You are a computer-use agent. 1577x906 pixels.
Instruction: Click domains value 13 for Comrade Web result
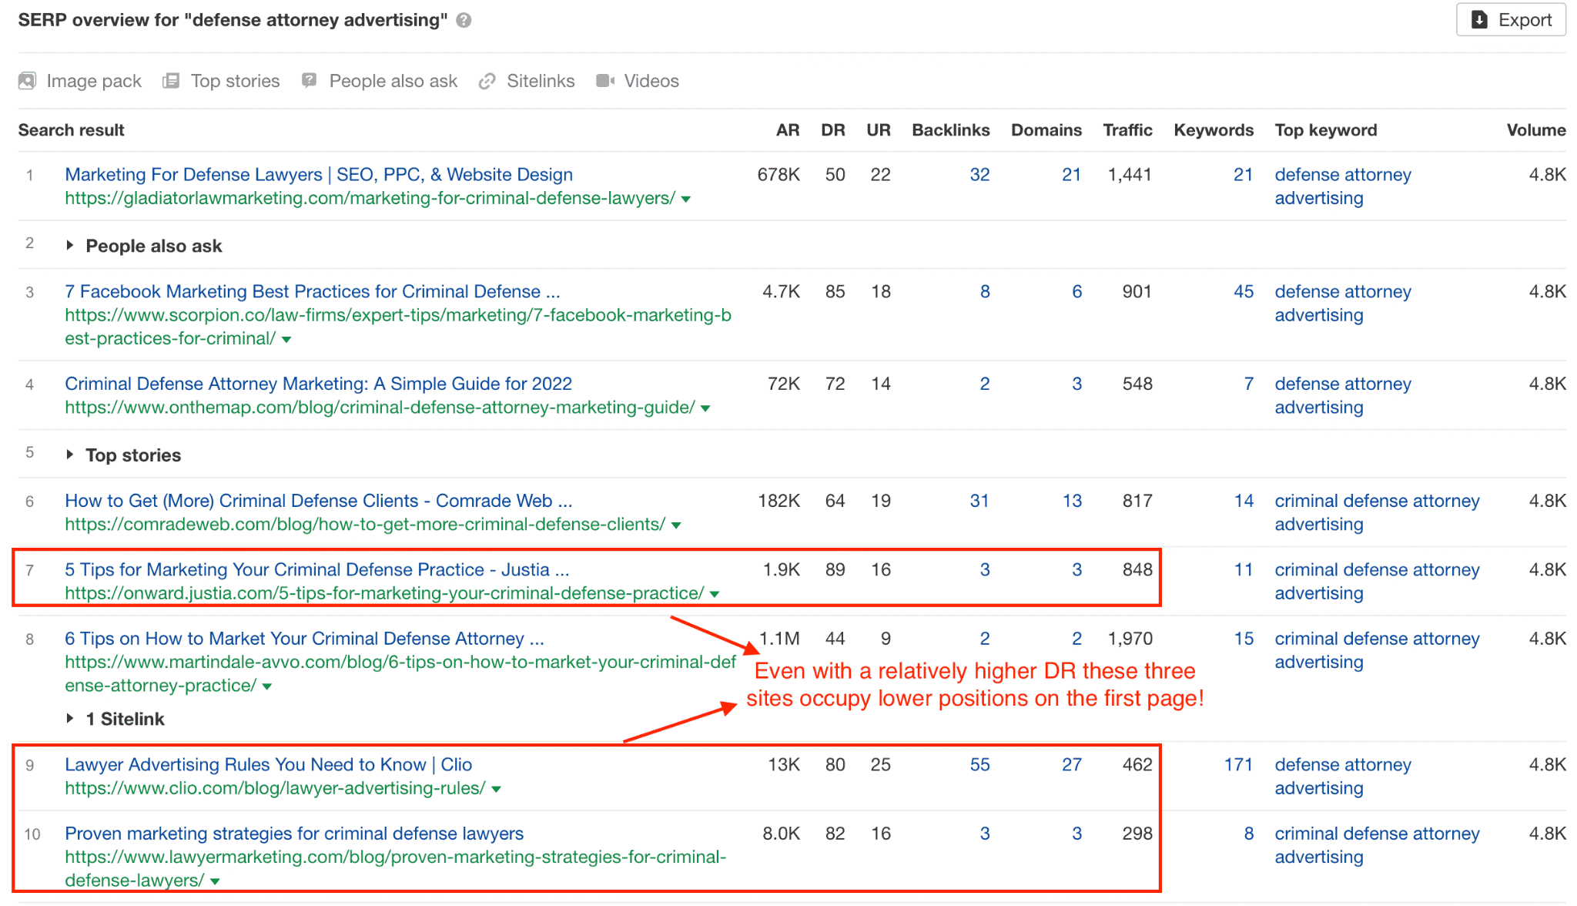[x=1072, y=502]
